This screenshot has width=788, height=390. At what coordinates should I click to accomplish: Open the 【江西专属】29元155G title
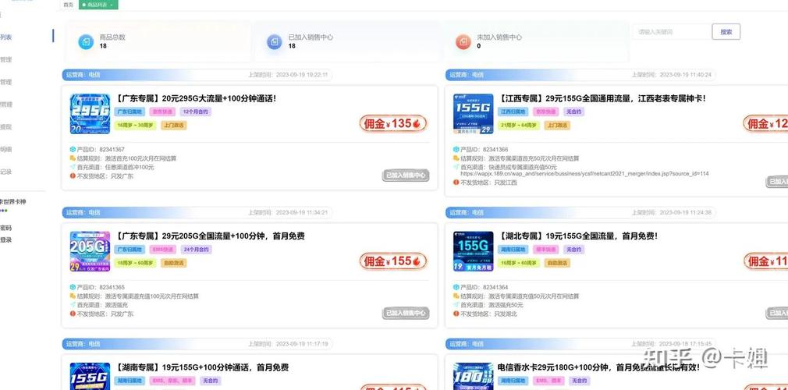coord(602,98)
